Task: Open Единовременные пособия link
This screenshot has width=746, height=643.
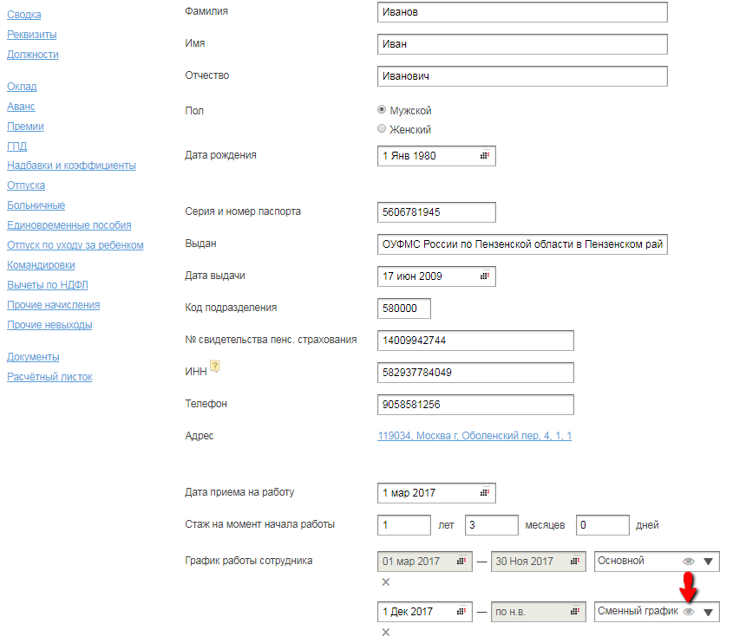Action: [69, 225]
